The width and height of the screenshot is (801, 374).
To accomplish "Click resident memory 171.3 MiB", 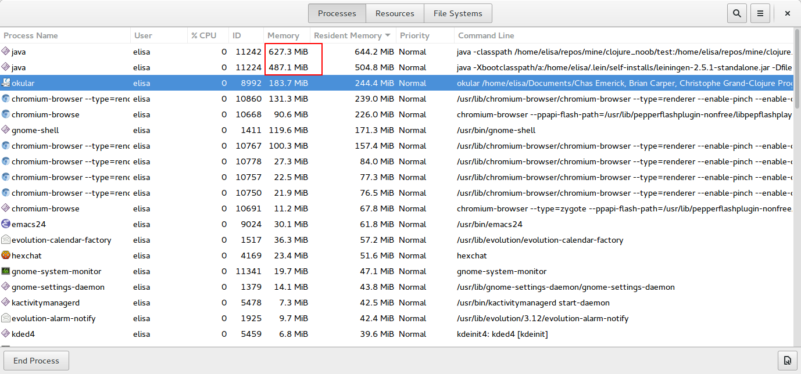I will pyautogui.click(x=374, y=130).
